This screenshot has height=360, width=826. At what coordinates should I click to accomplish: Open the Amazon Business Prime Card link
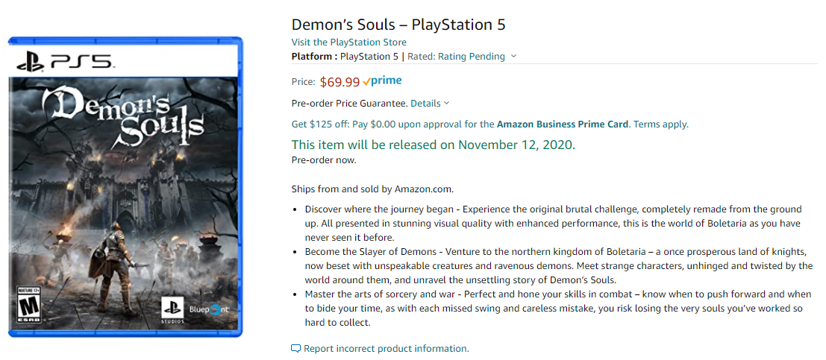[563, 124]
